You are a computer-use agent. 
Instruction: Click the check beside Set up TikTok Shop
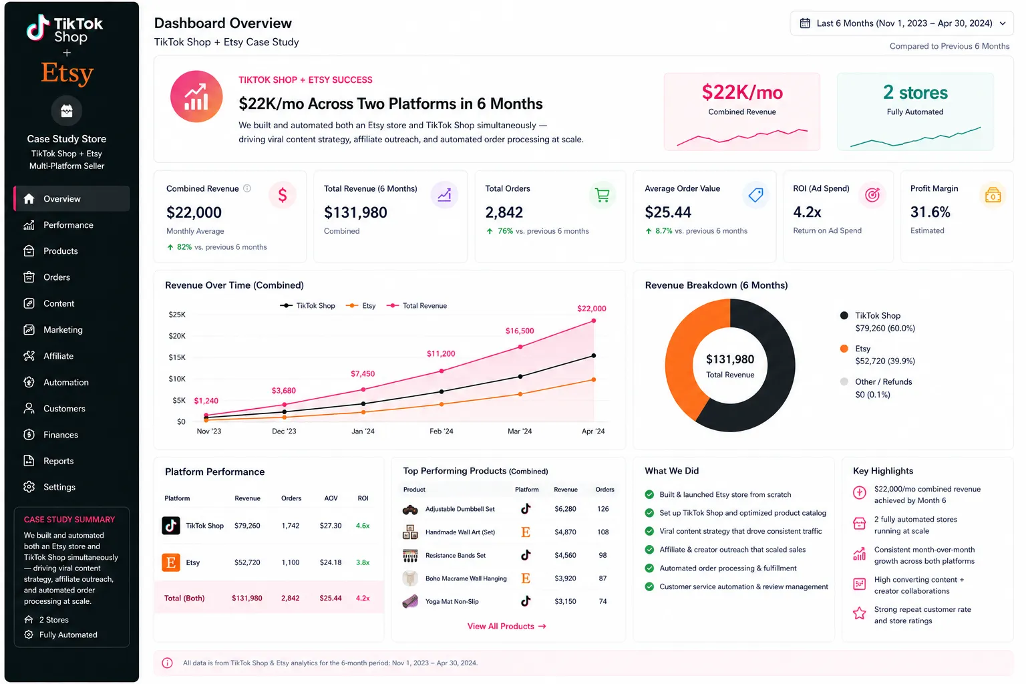649,513
